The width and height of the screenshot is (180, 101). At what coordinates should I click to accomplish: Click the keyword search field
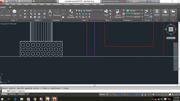tap(114, 1)
